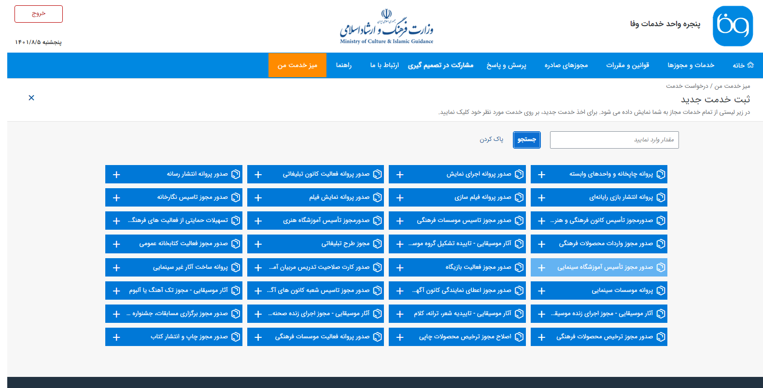763x388 pixels.
Task: Close the ثبت خدمت جدید panel with X
Action: [x=31, y=98]
